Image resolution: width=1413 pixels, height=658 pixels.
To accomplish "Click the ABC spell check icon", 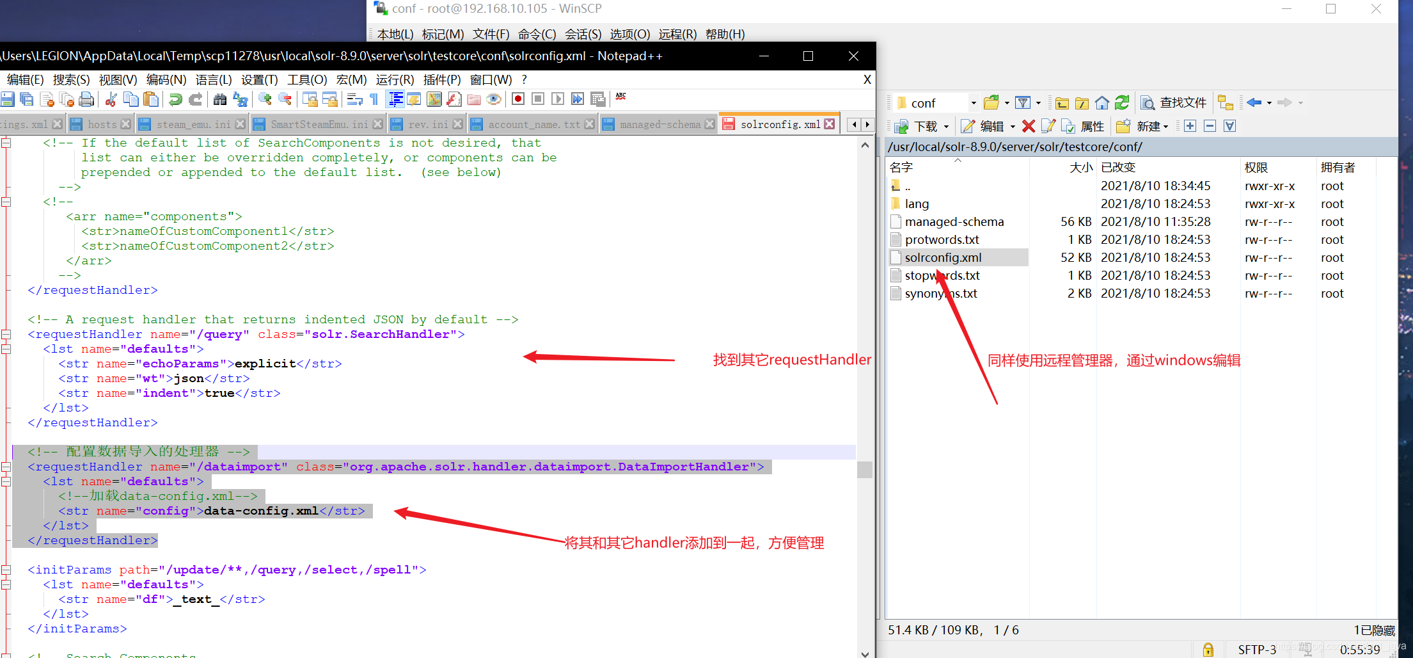I will pos(621,97).
